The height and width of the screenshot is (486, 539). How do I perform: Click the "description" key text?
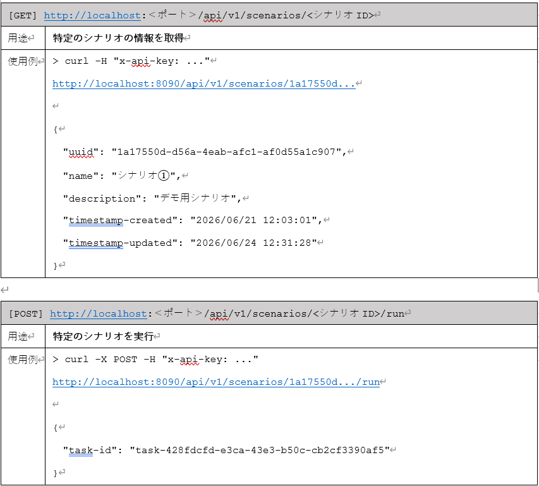click(102, 198)
